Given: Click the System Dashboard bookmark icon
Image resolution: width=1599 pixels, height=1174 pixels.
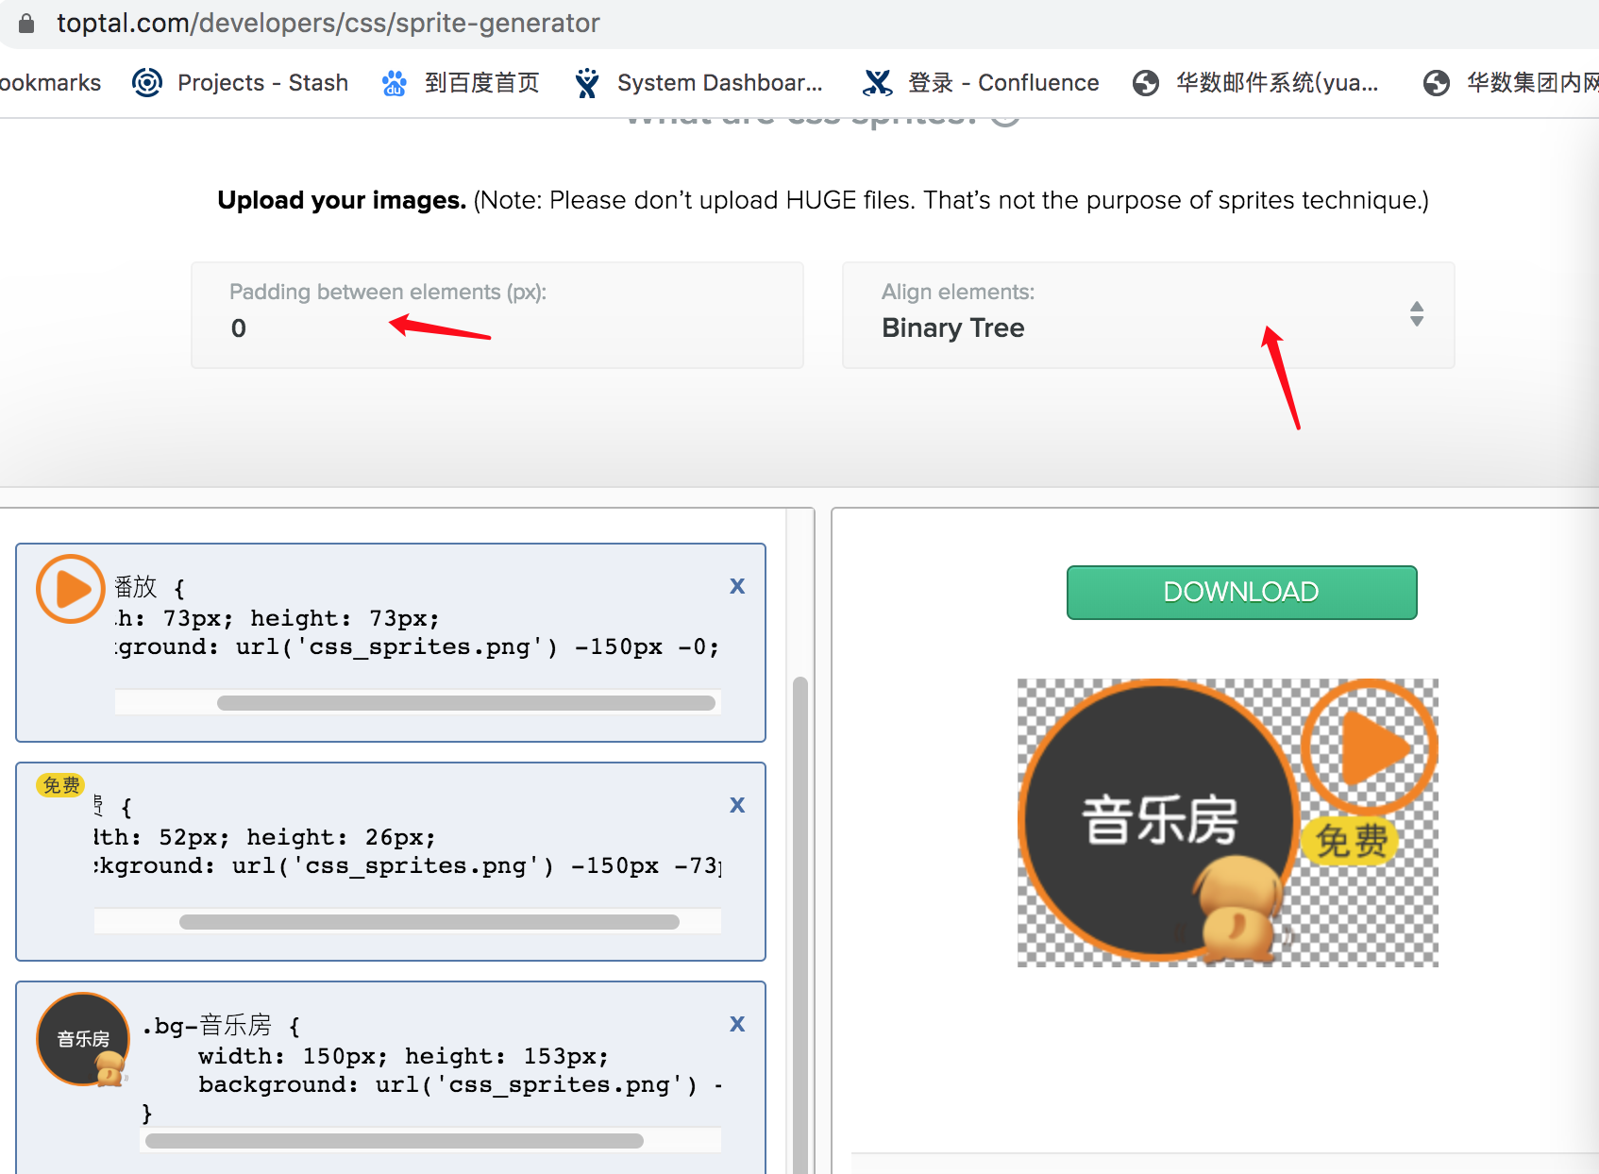Looking at the screenshot, I should [587, 82].
